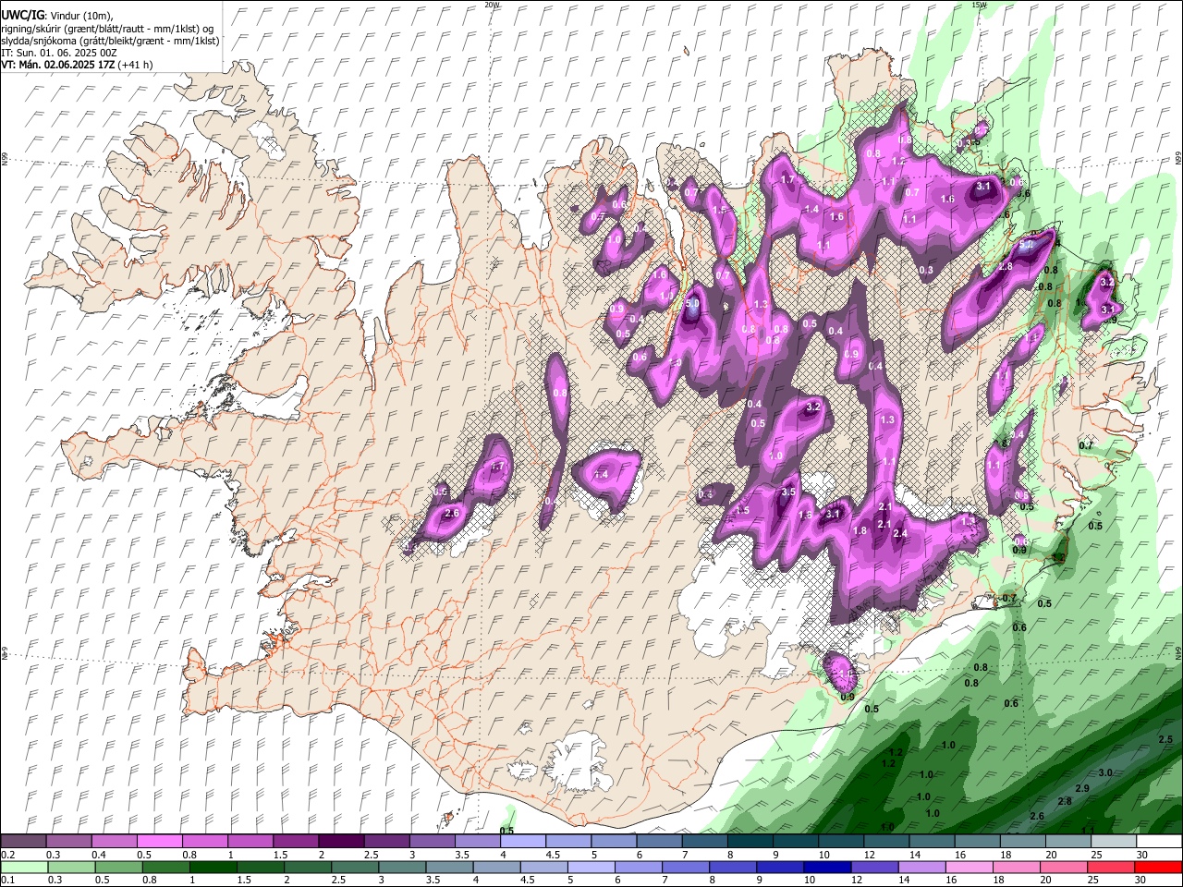
Task: Click the magenta-purple 1.5 snow-scale swatch
Action: click(295, 841)
